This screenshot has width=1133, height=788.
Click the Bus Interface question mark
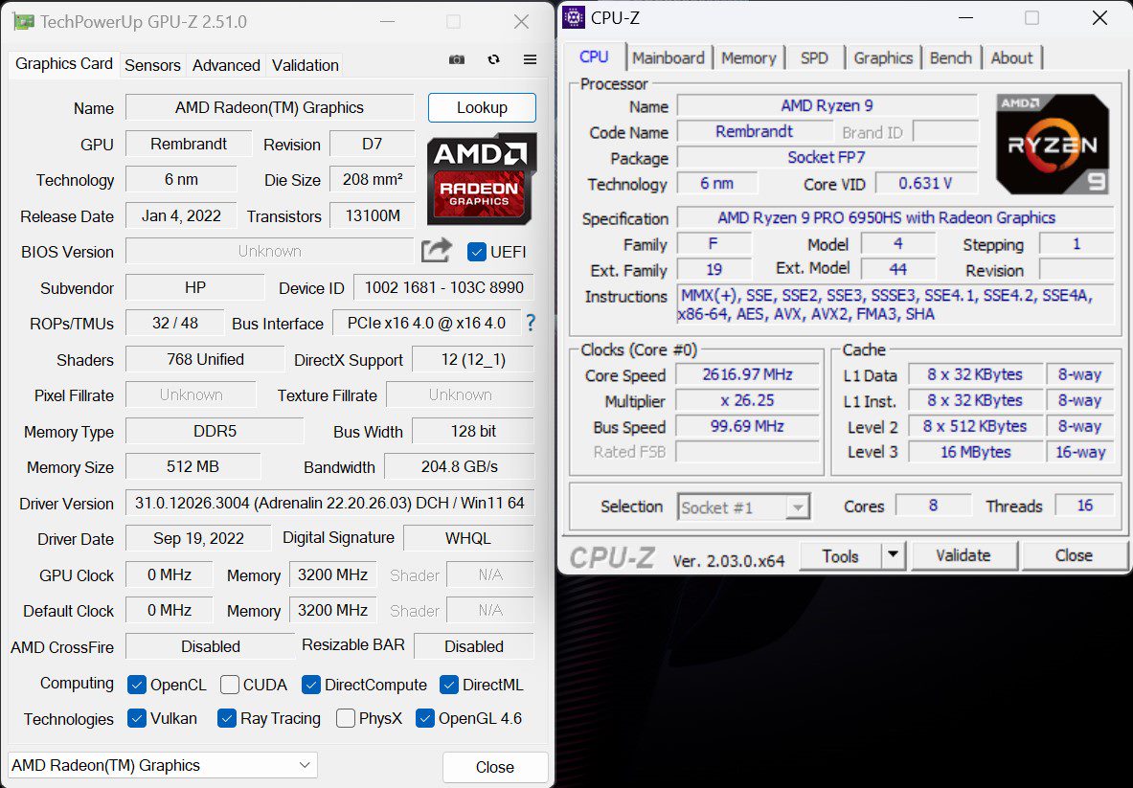530,323
